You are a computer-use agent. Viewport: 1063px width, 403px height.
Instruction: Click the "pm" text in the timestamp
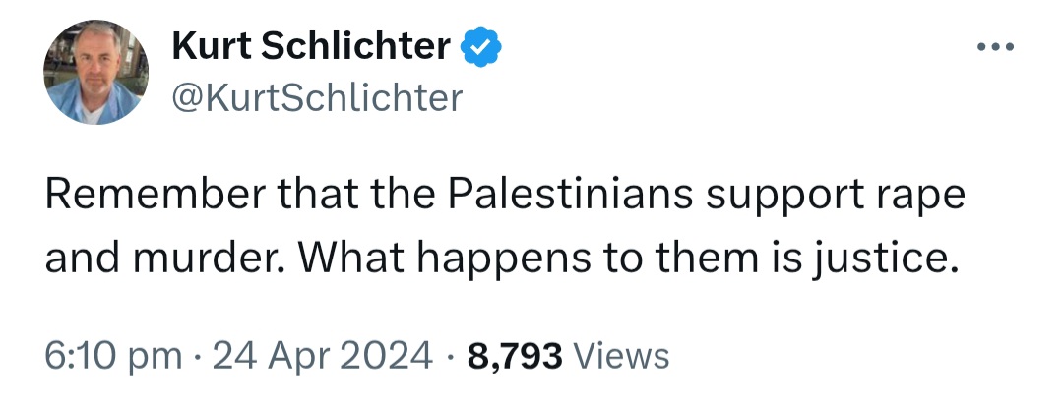pyautogui.click(x=157, y=356)
